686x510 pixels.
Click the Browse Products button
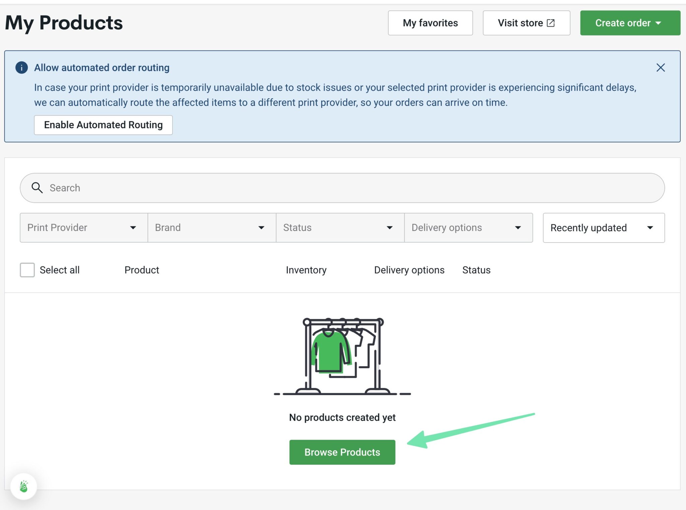[342, 452]
